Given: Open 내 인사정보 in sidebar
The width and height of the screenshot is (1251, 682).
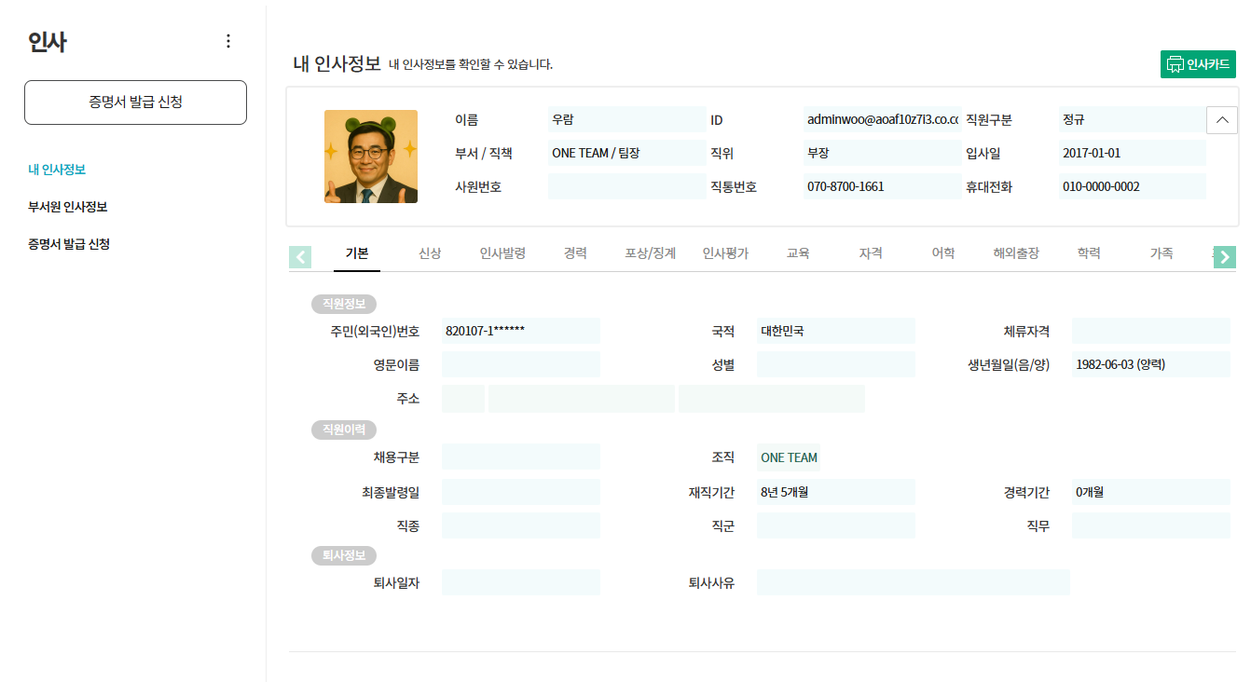Looking at the screenshot, I should click(57, 170).
